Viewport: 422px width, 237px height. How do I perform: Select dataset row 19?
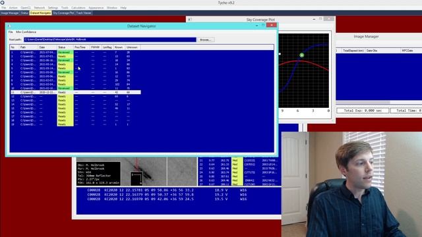coord(75,124)
